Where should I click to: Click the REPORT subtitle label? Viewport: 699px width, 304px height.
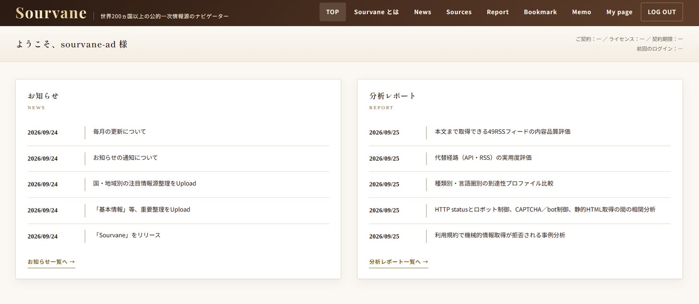(x=381, y=107)
